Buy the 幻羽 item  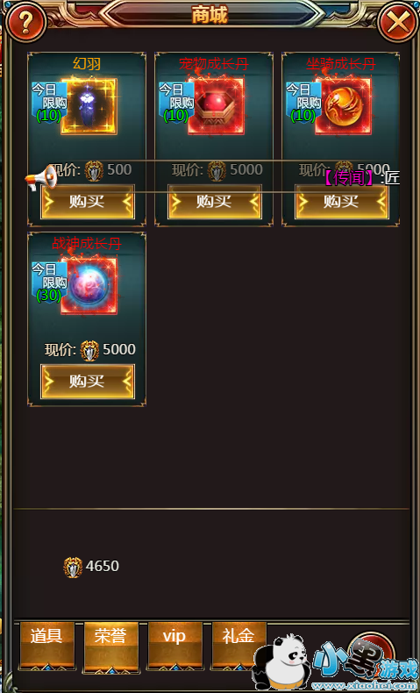[x=88, y=202]
